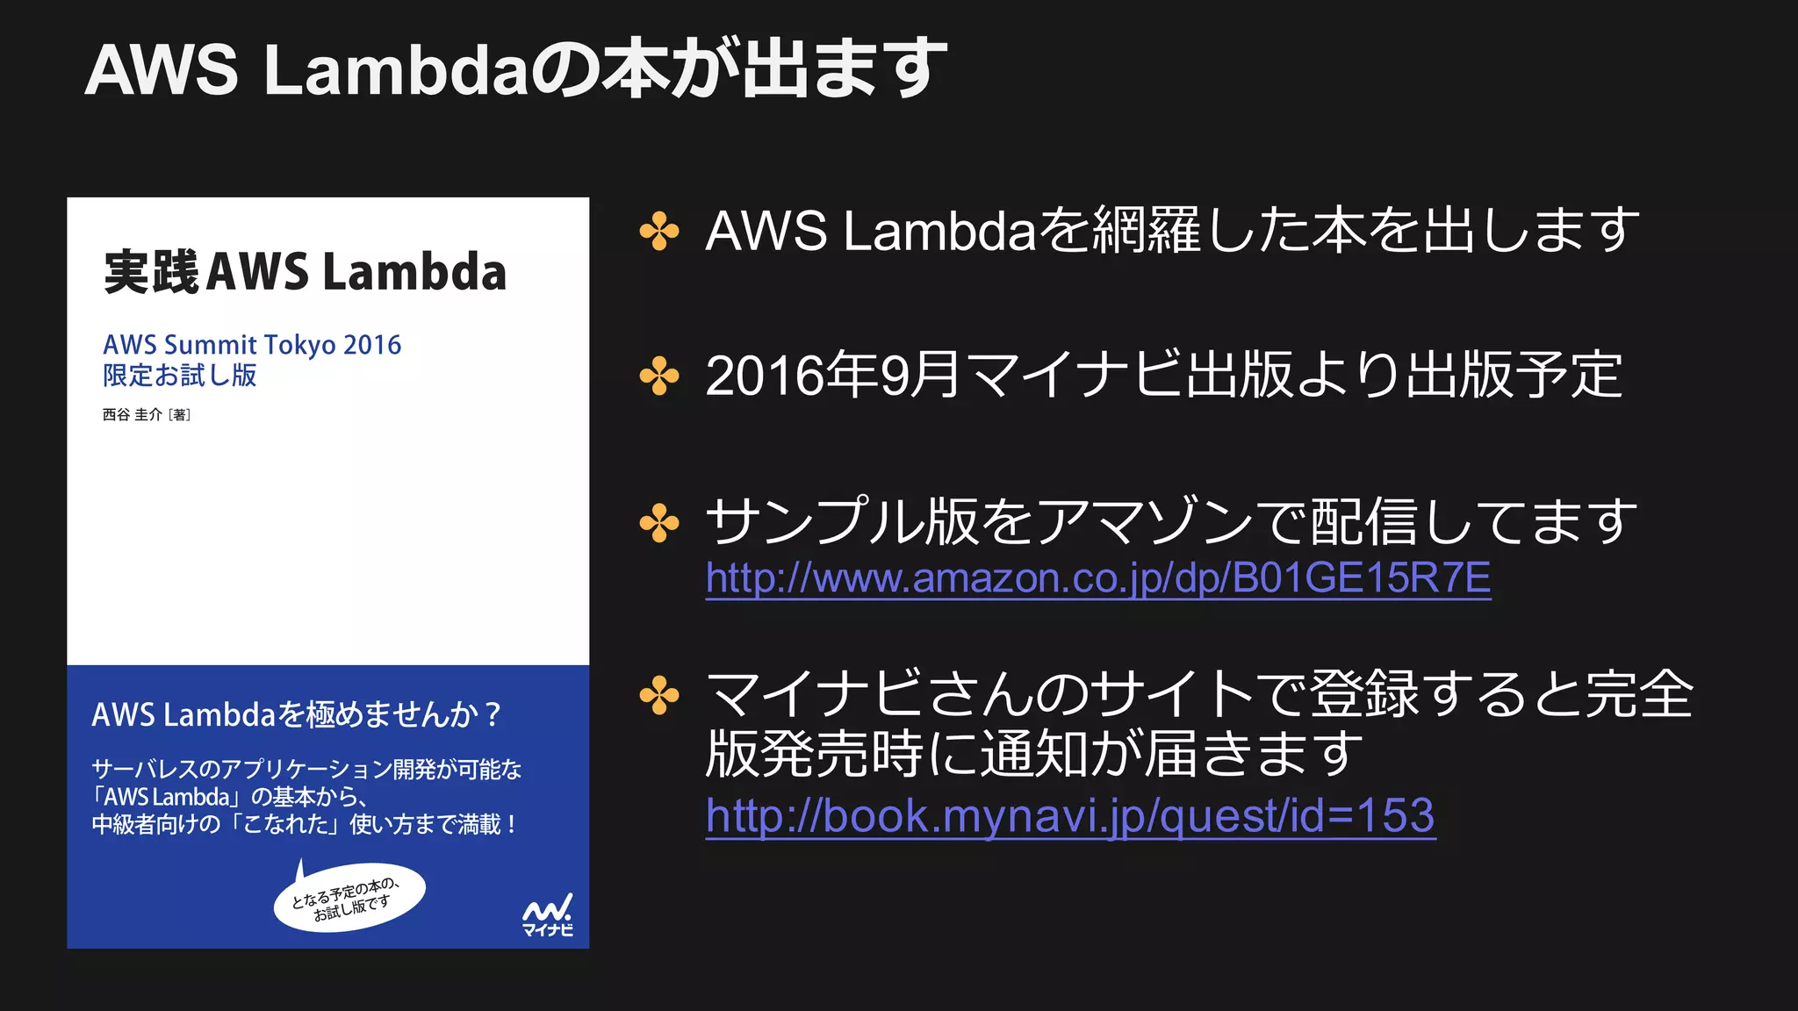Click the 限定お試し版 label on the cover
Viewport: 1798px width, 1011px height.
pos(180,376)
